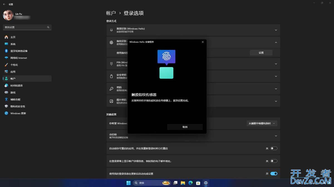Open Task View from the taskbar
The height and width of the screenshot is (187, 334).
(175, 183)
